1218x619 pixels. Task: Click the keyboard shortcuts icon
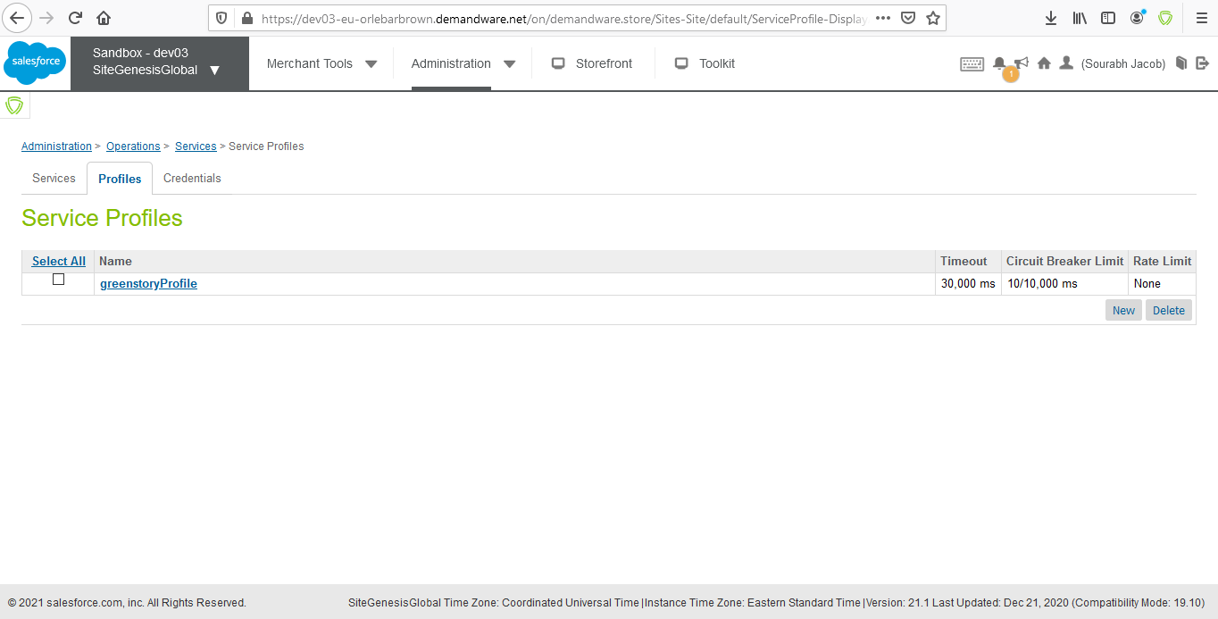click(x=972, y=63)
